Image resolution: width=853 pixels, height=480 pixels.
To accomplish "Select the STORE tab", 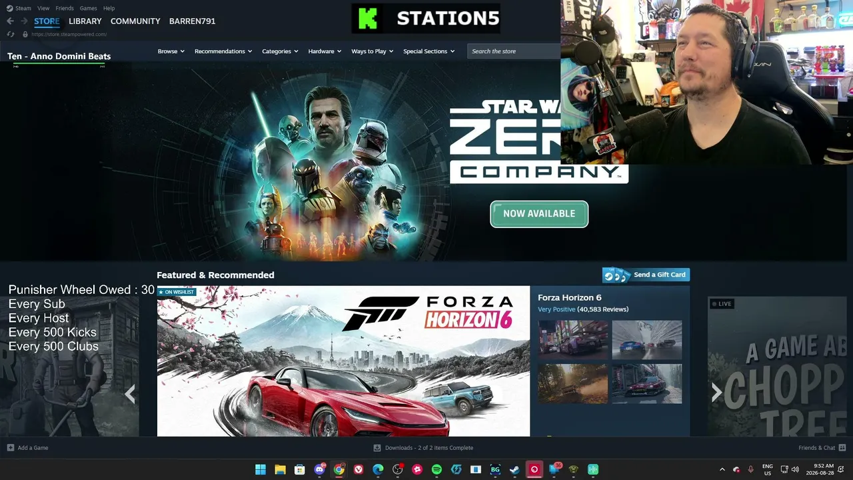I will click(x=47, y=21).
